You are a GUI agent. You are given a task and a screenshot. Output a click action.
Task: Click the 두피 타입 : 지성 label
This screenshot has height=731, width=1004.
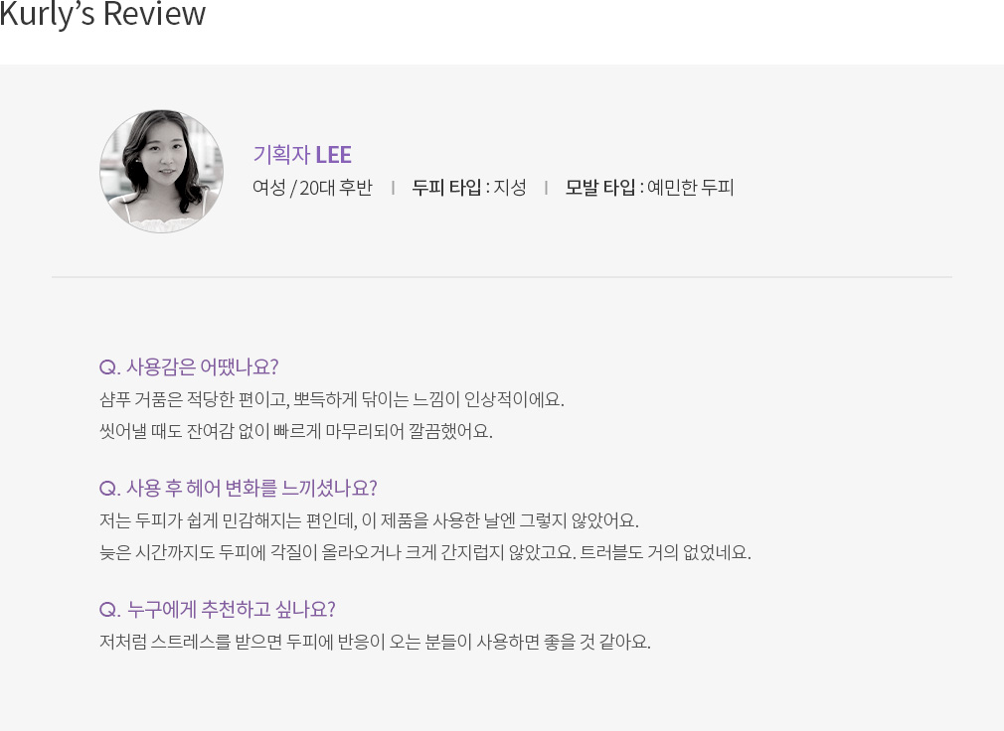[x=469, y=188]
